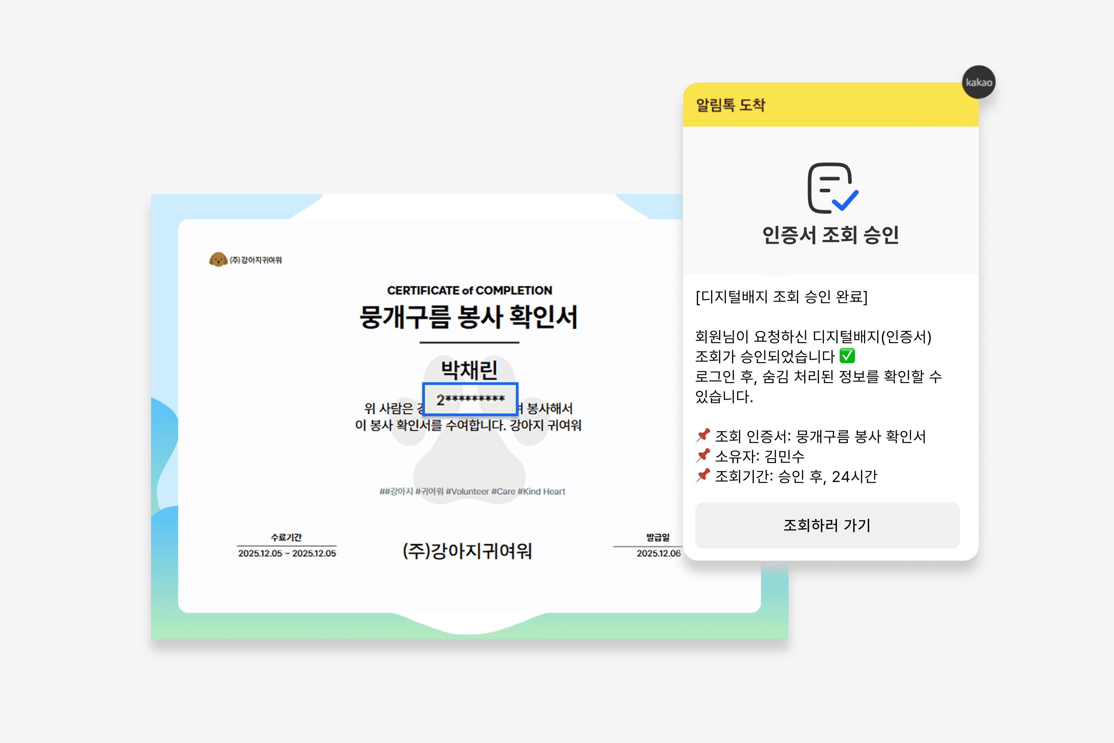Click the 뭉개구름 봉사 확인서 title
This screenshot has height=743, width=1114.
468,317
